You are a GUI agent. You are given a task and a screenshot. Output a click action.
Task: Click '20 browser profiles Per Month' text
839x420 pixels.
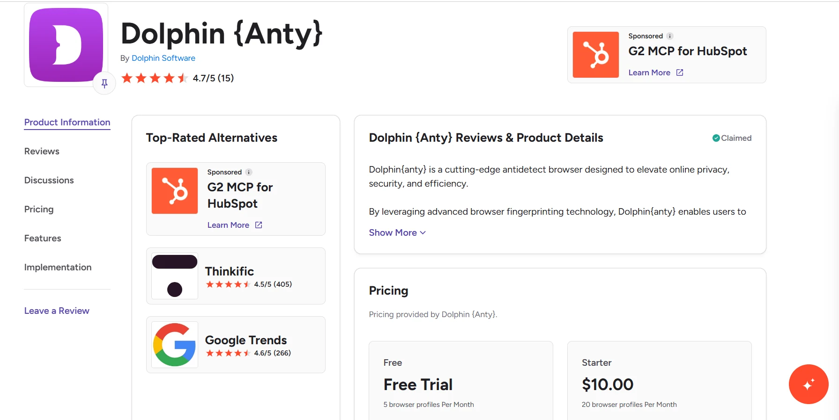point(629,405)
